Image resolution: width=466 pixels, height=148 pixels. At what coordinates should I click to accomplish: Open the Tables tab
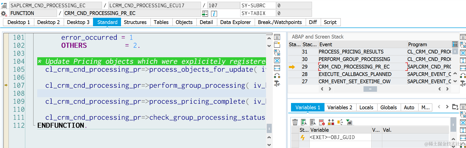point(161,22)
